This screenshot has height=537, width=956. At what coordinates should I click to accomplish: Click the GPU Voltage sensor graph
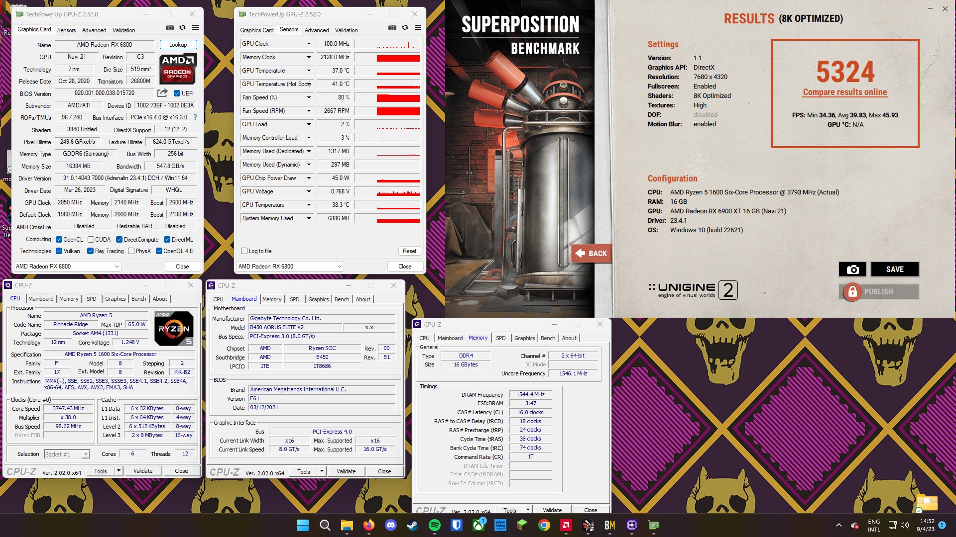click(387, 191)
